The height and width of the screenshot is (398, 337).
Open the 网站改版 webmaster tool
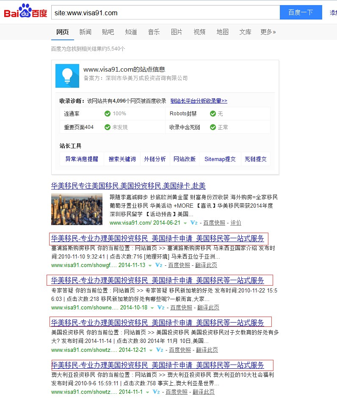point(185,159)
